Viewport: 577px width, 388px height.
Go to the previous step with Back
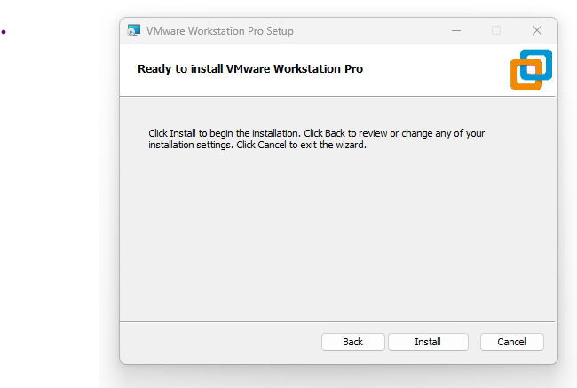click(353, 342)
